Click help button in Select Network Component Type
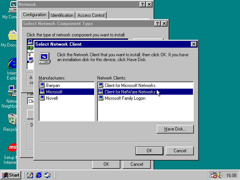240x180 pixels. click(x=157, y=24)
